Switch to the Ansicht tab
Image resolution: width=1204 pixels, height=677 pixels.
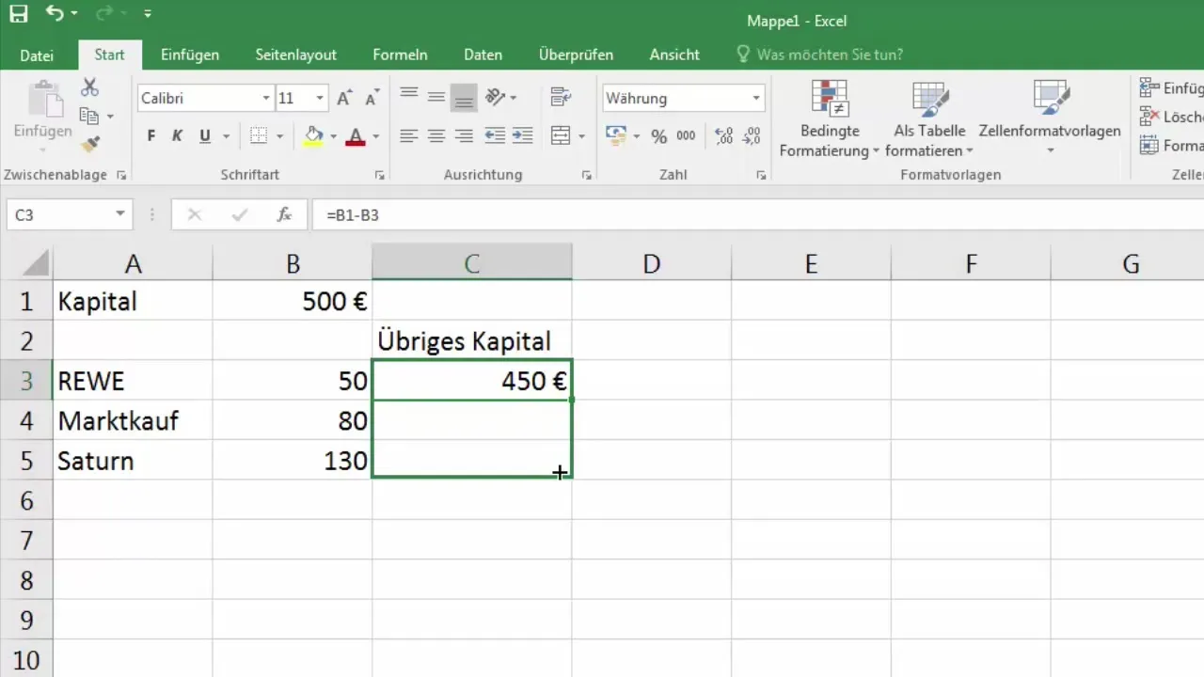pyautogui.click(x=674, y=55)
